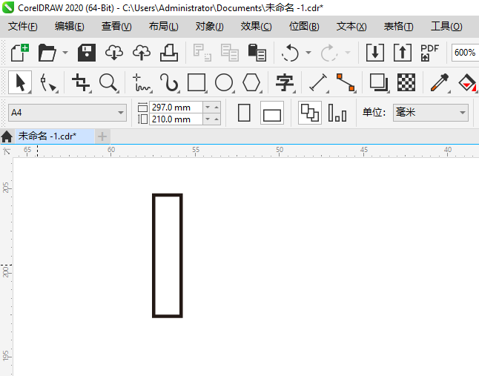479x376 pixels.
Task: Open the 编辑(E) menu
Action: 70,27
